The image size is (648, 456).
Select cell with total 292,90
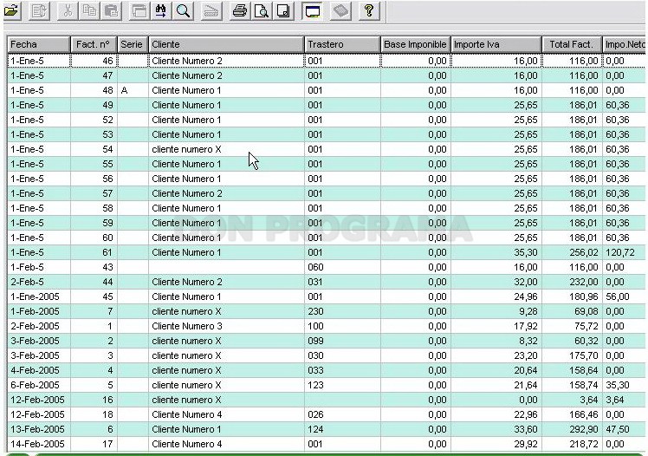click(573, 429)
